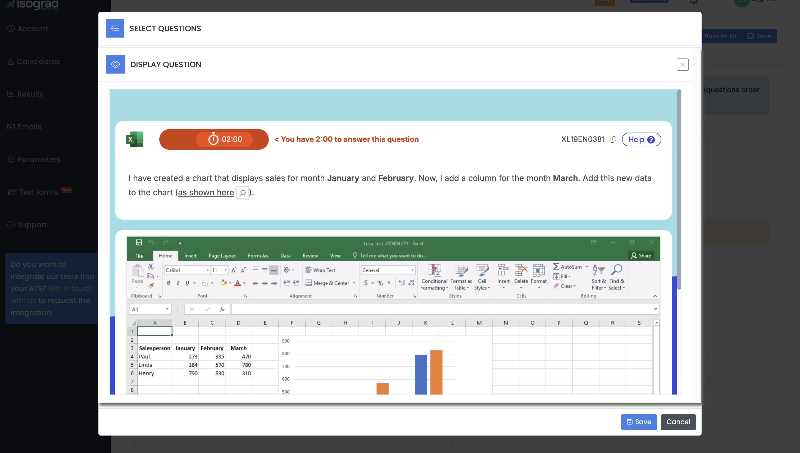Switch to the Page Layout ribbon tab
Screen dimensions: 800x453
[x=222, y=256]
